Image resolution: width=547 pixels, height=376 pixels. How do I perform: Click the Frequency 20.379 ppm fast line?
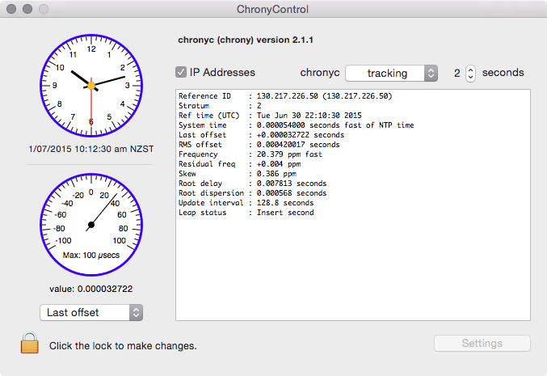coord(250,154)
